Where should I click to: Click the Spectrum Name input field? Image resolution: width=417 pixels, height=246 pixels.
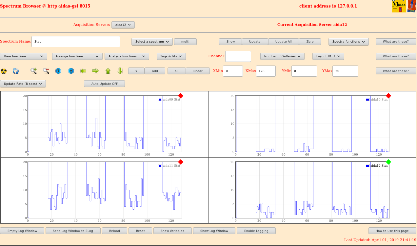[76, 42]
